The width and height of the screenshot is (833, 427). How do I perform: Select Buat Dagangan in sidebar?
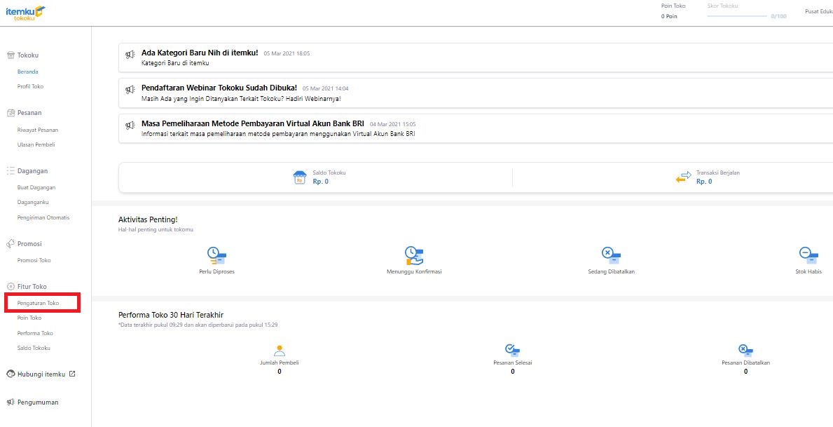[x=36, y=187]
